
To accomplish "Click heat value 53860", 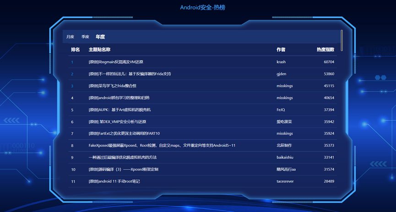I will (329, 74).
